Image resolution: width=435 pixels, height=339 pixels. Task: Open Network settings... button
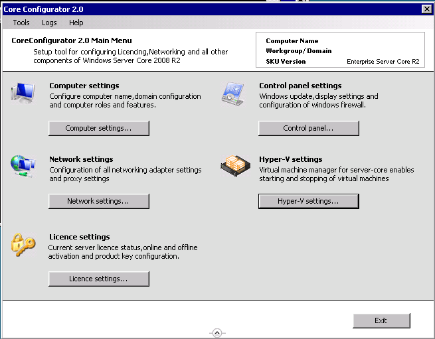tap(99, 201)
